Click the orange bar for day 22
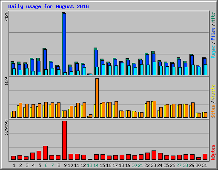218x170 pixels. [x=148, y=109]
